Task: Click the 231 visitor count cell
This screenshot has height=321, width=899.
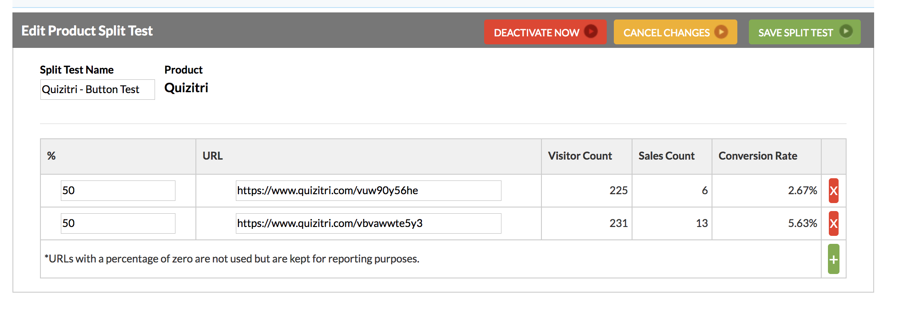Action: coord(618,223)
